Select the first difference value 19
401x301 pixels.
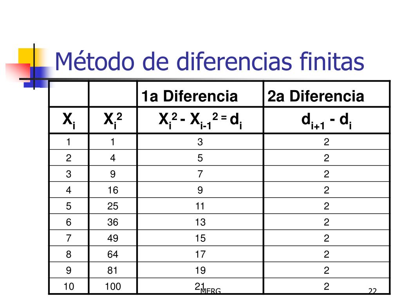pyautogui.click(x=200, y=270)
